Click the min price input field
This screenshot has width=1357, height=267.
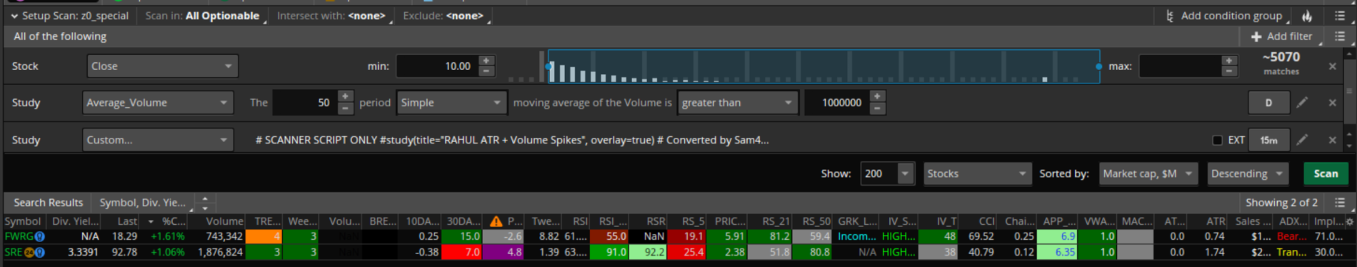[x=437, y=66]
